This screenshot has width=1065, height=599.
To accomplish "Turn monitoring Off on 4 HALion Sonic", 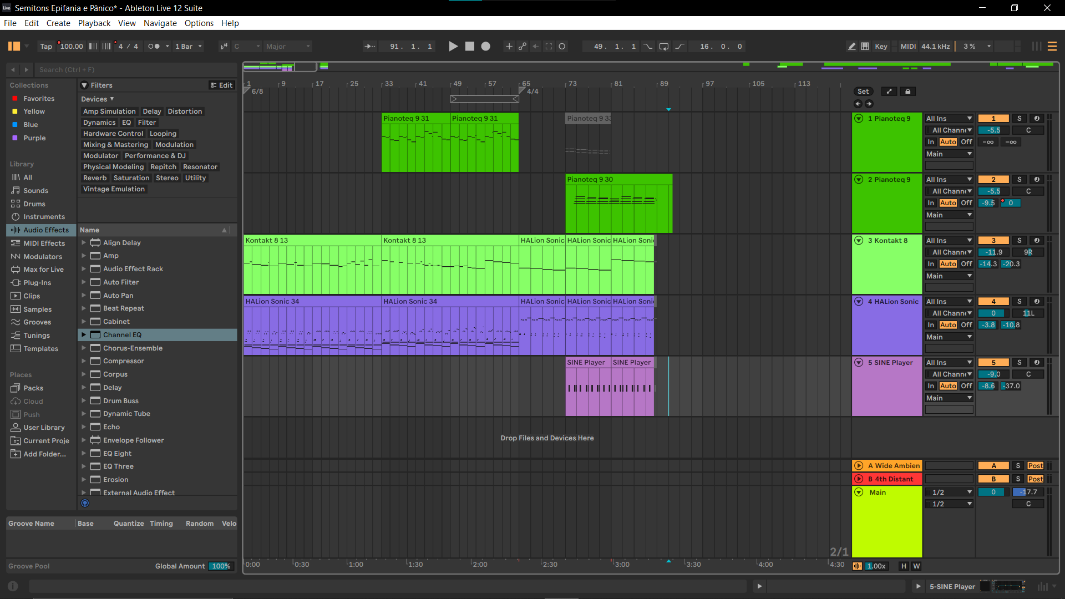I will (x=966, y=325).
